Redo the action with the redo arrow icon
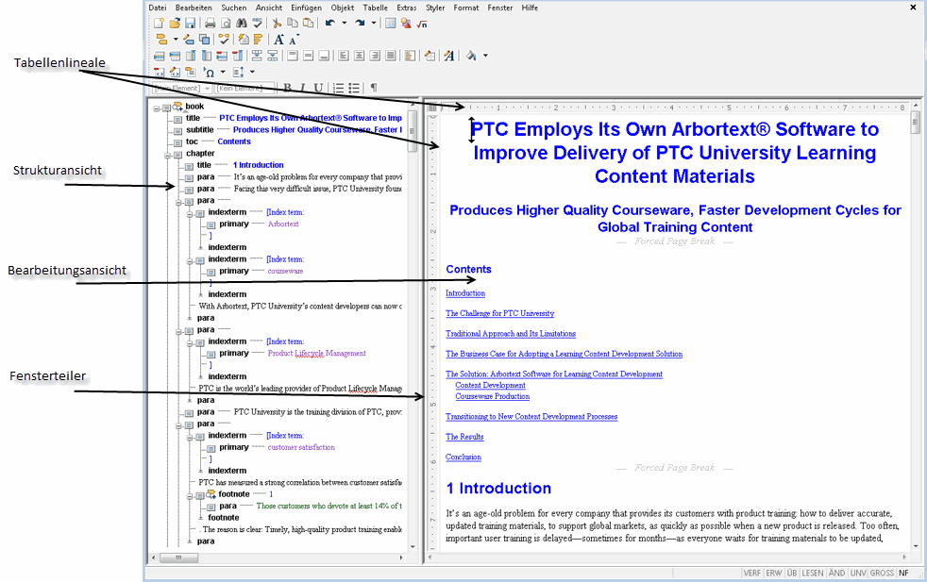This screenshot has width=927, height=582. (x=360, y=24)
